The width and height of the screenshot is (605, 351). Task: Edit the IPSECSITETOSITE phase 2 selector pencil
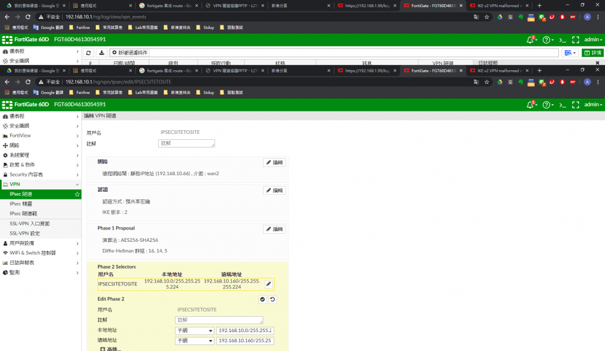[x=269, y=284]
